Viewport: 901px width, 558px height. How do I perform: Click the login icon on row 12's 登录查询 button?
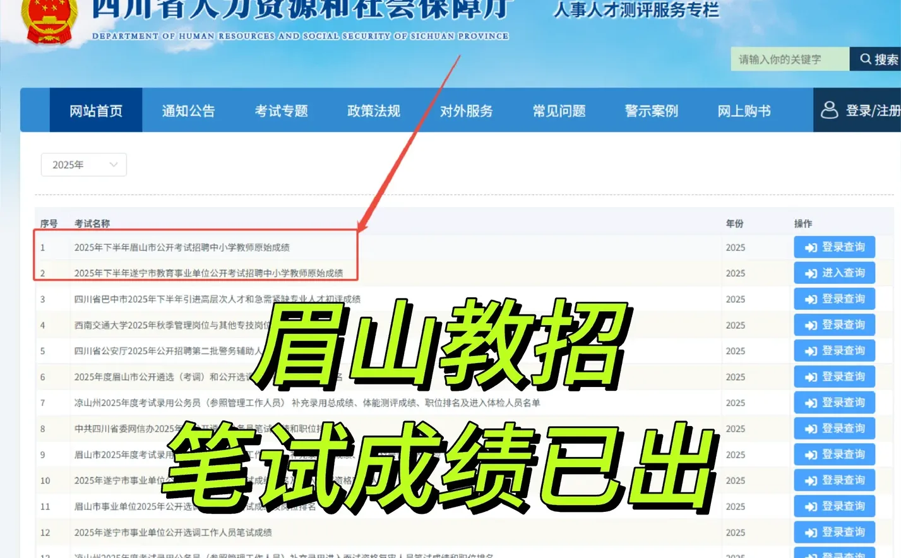tap(811, 531)
